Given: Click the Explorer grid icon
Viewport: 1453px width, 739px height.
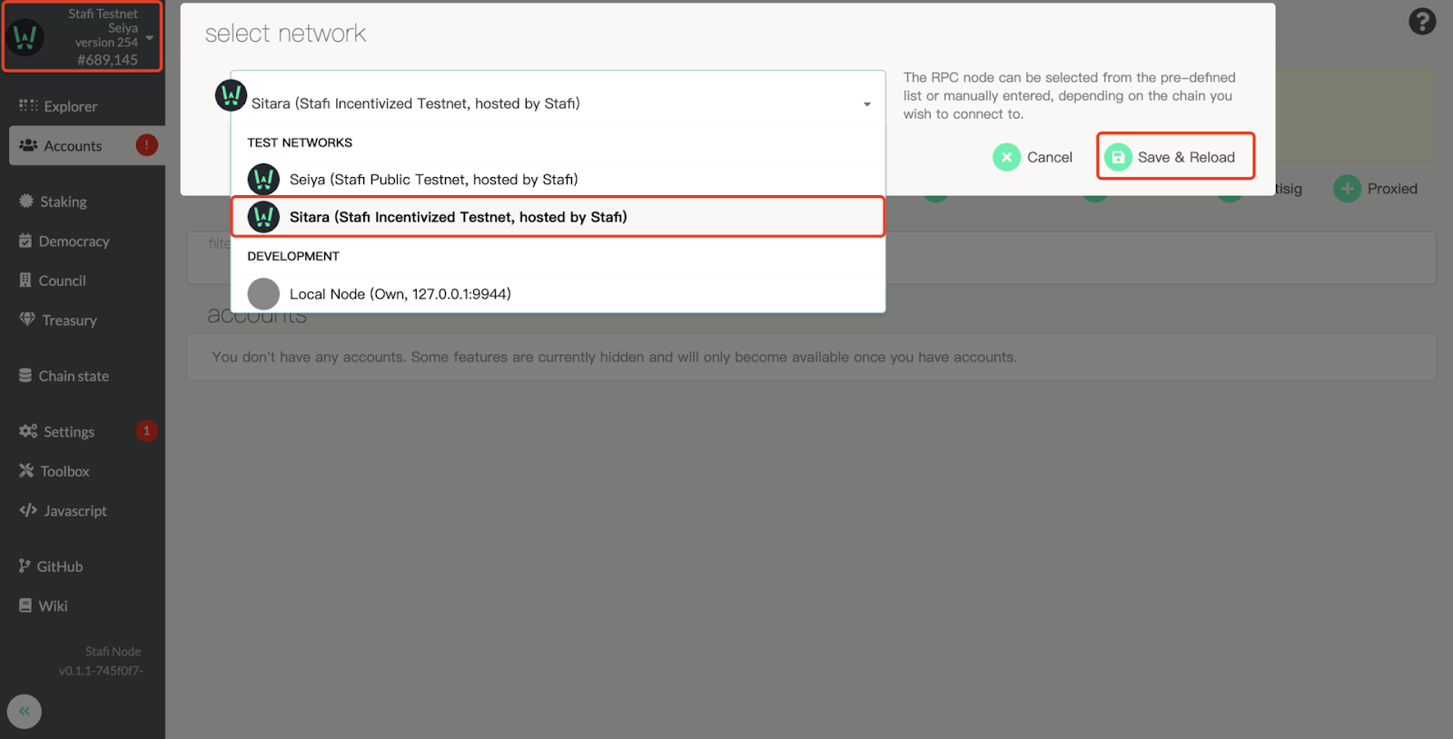Looking at the screenshot, I should pyautogui.click(x=28, y=105).
